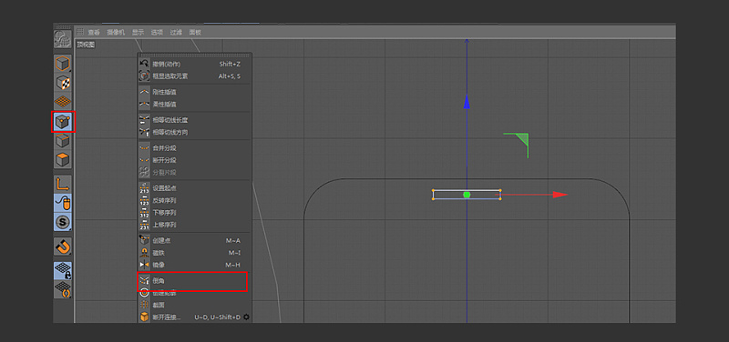Viewport: 729px width, 342px height.
Task: Click the context menu tear-off grip bar
Action: coord(195,55)
